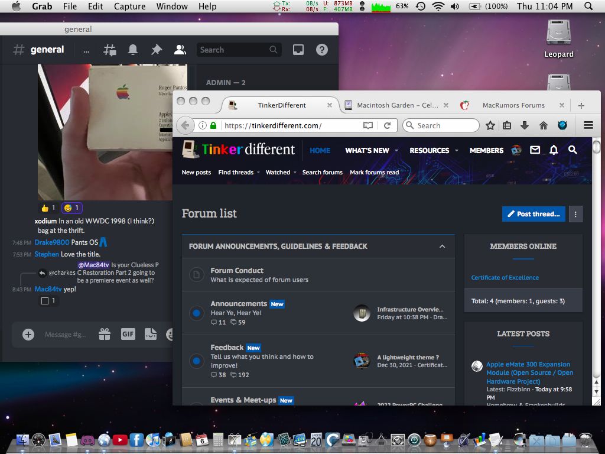The image size is (605, 454).
Task: Open Discord sticker picker icon
Action: pyautogui.click(x=151, y=334)
